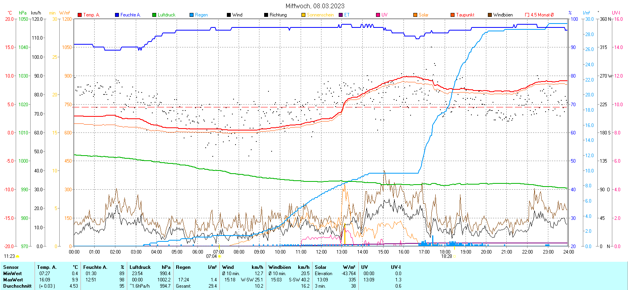Select the pink UV legend marker

coord(378,15)
